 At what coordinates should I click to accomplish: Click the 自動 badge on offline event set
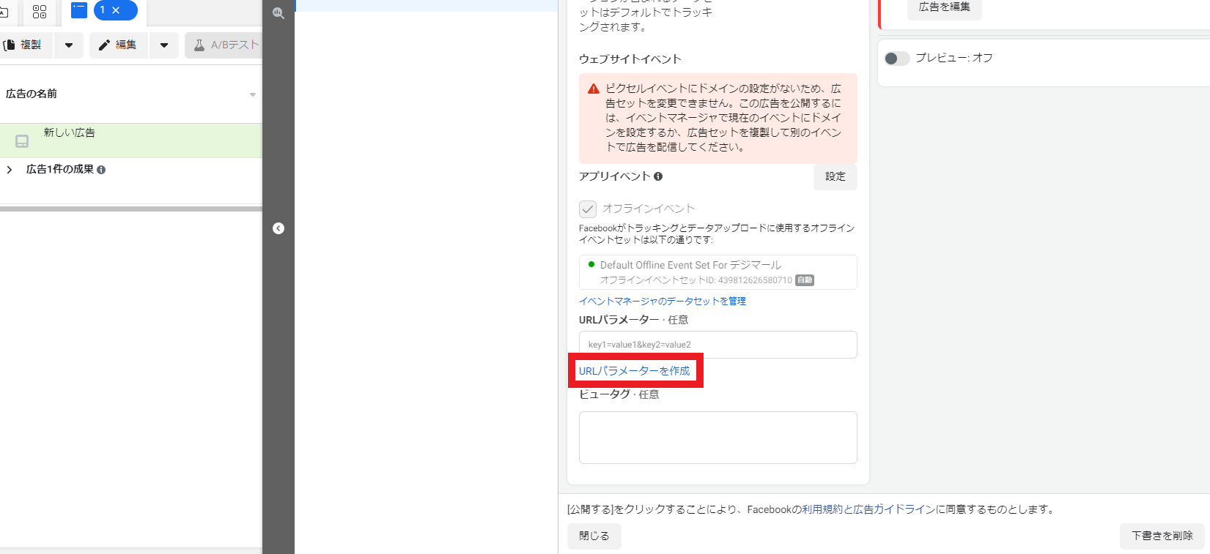pos(805,280)
